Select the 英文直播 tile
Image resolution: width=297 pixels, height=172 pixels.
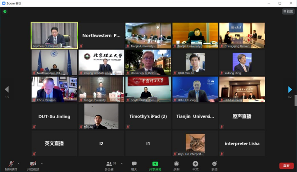point(54,143)
